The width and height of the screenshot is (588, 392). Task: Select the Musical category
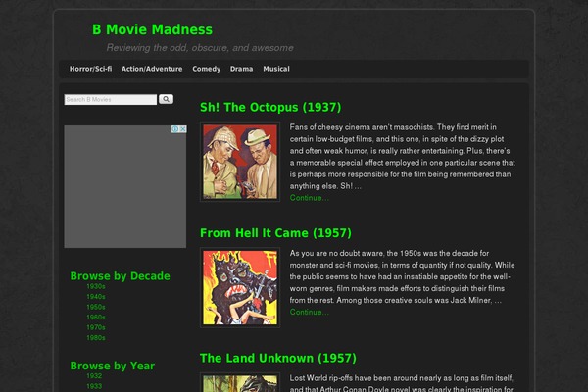[276, 69]
